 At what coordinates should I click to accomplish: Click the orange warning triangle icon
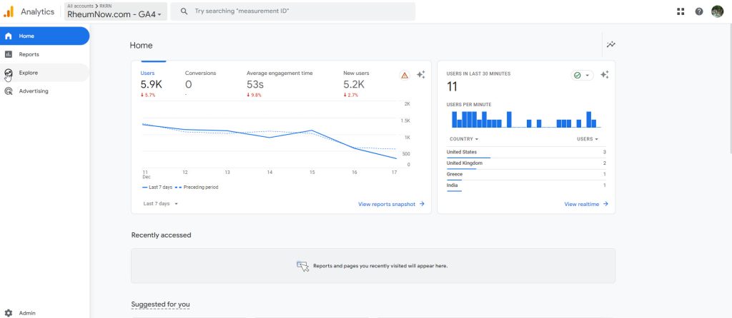[405, 75]
